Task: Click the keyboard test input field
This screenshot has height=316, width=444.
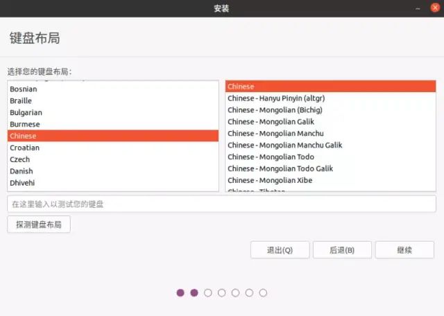Action: 222,204
